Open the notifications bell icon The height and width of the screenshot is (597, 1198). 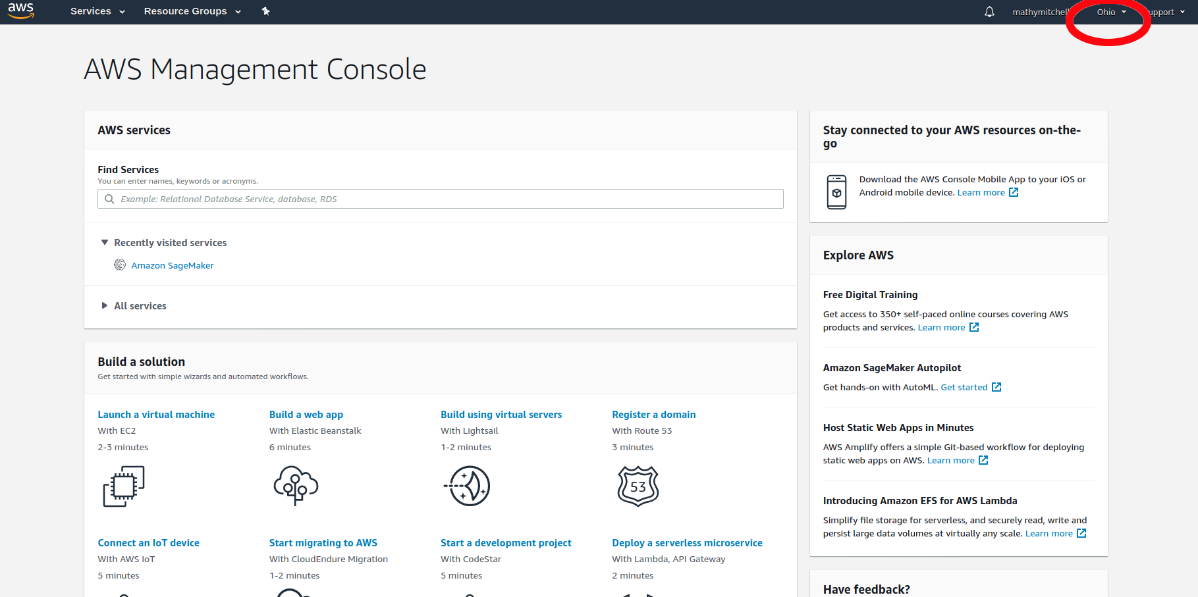tap(989, 12)
